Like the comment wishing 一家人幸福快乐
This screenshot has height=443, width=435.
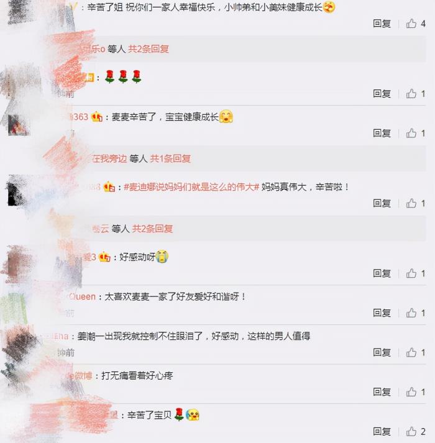(x=416, y=24)
